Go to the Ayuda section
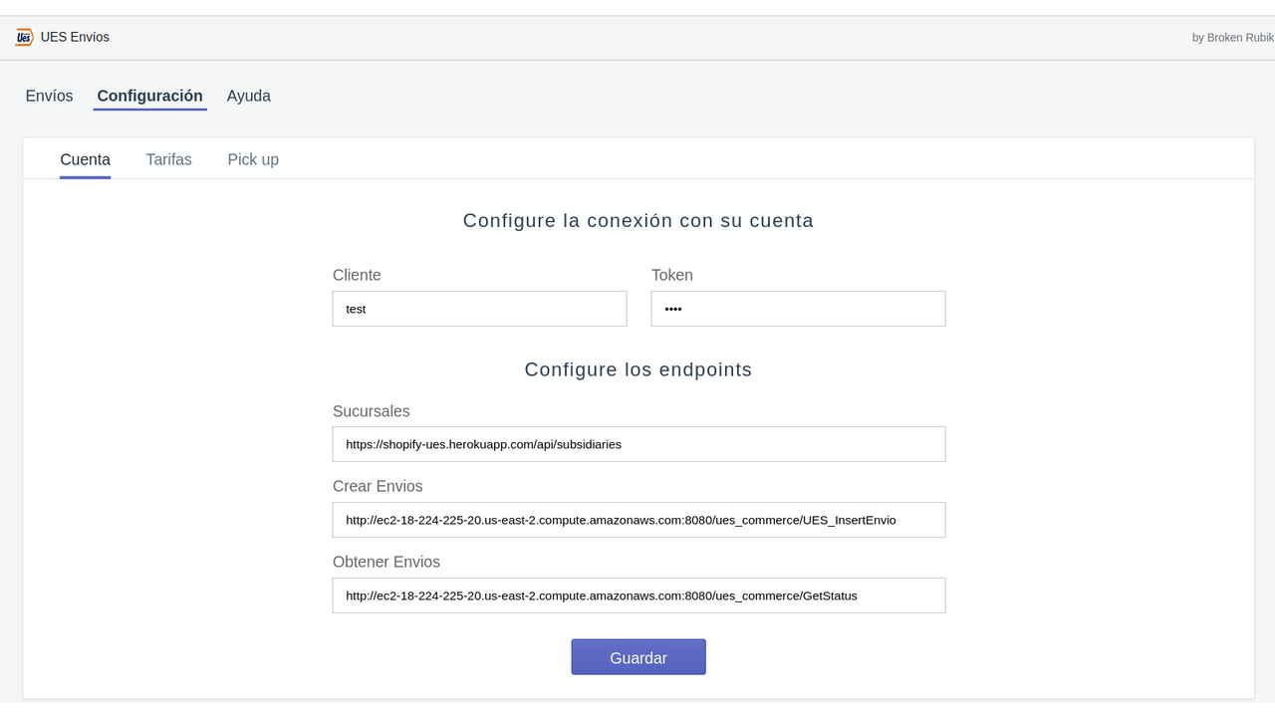 click(x=248, y=96)
